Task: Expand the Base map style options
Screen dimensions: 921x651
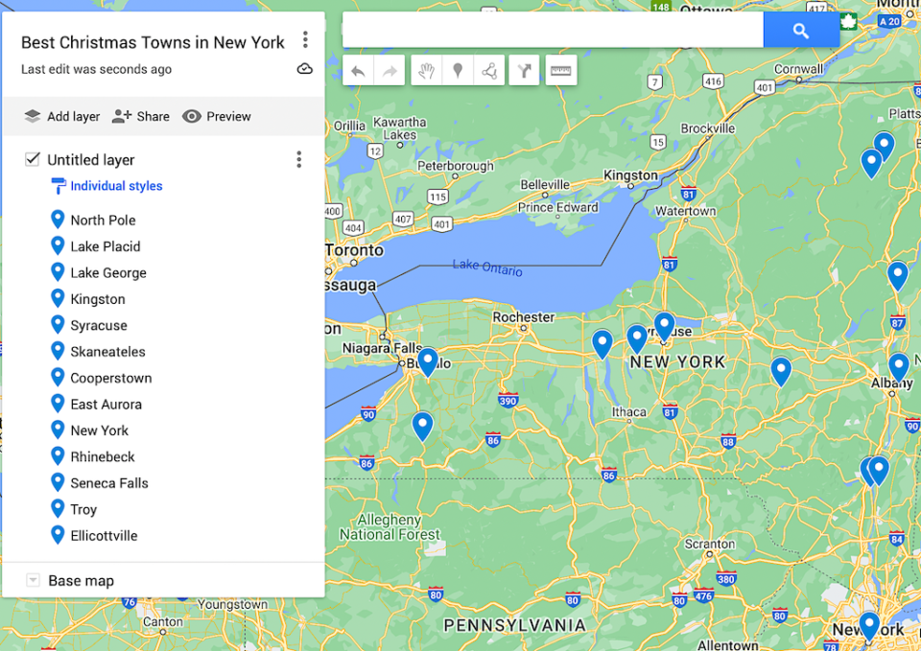Action: (x=32, y=580)
